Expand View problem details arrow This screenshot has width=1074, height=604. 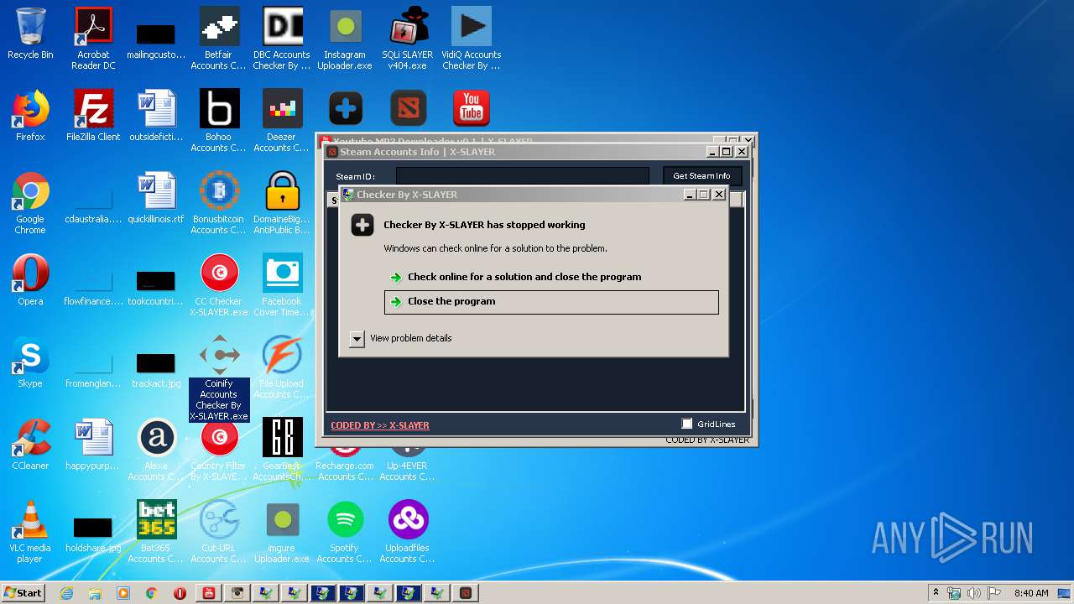[x=357, y=338]
